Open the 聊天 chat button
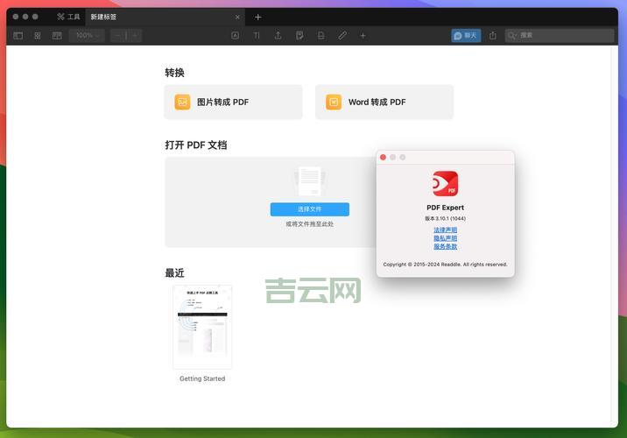This screenshot has width=627, height=438. [x=466, y=36]
